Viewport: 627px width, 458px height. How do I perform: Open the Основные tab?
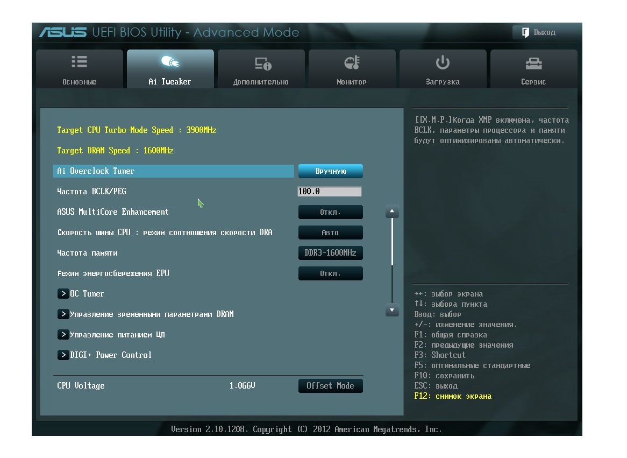click(79, 69)
